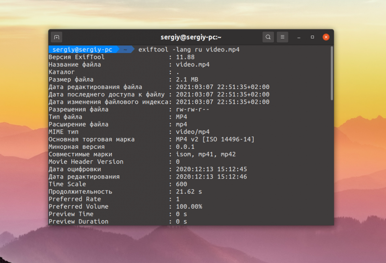Click the new tab icon in the terminal header

56,37
